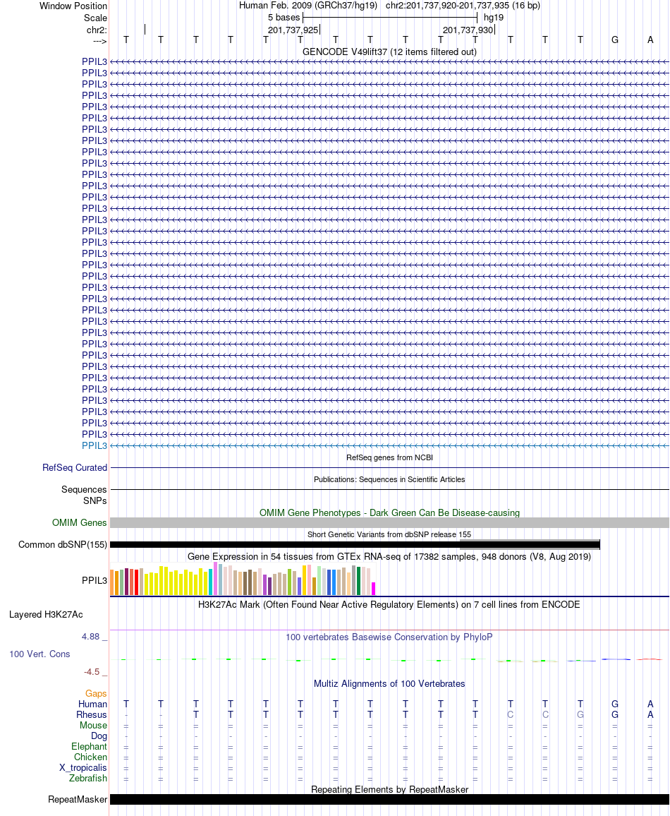Click the GENCODE V49lift37 track title

pyautogui.click(x=389, y=52)
